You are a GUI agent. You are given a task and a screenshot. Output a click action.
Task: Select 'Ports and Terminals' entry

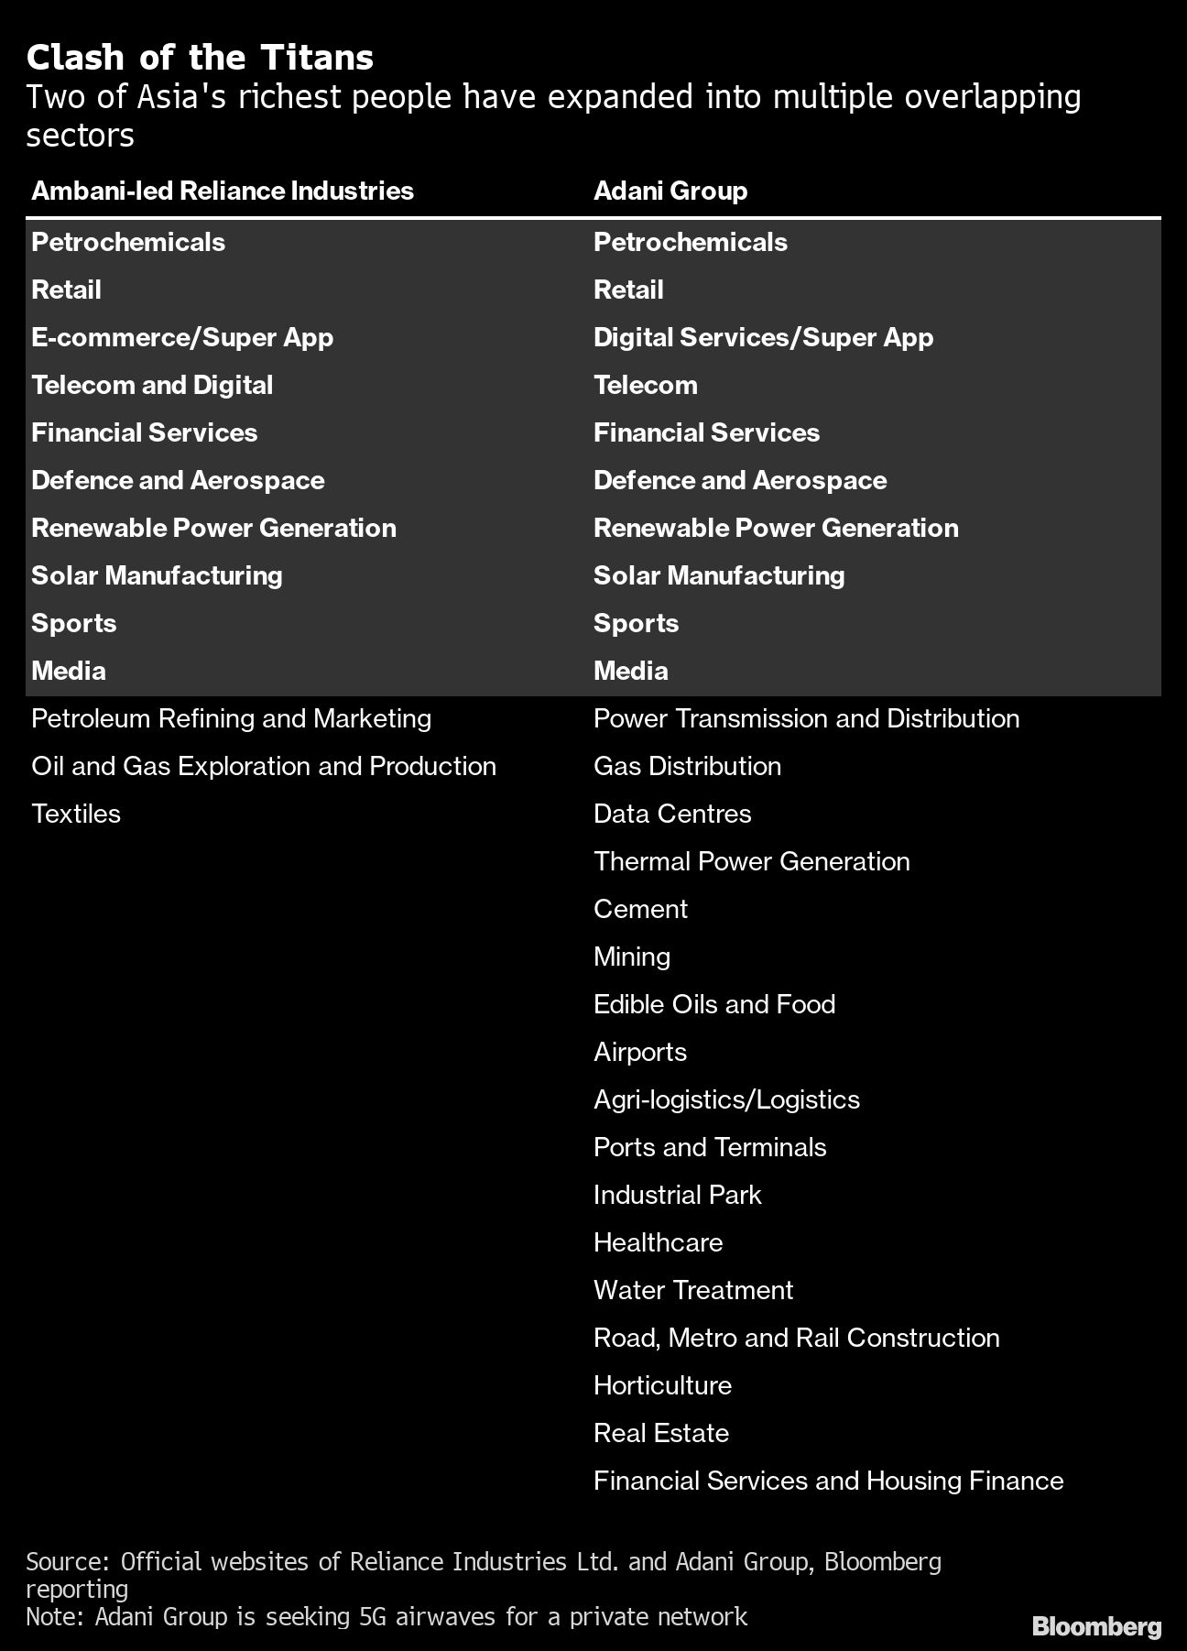click(710, 1147)
